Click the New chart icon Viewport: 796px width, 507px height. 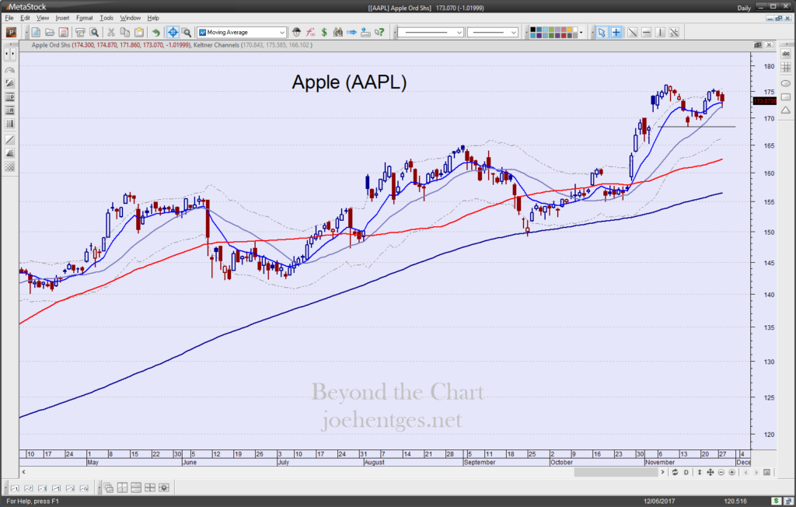click(36, 33)
